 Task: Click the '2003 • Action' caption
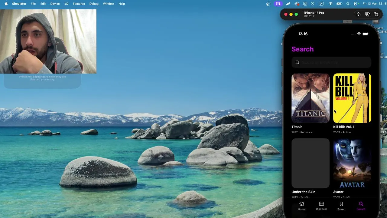point(342,132)
